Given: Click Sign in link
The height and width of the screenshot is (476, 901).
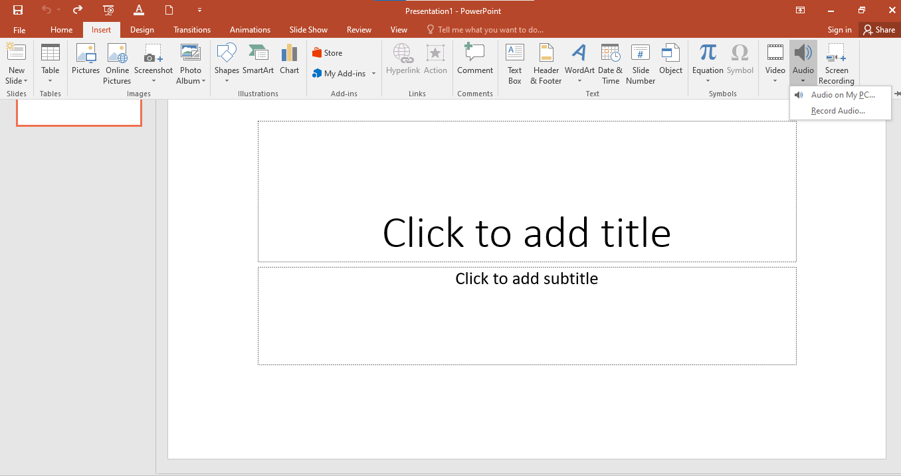Looking at the screenshot, I should click(839, 30).
